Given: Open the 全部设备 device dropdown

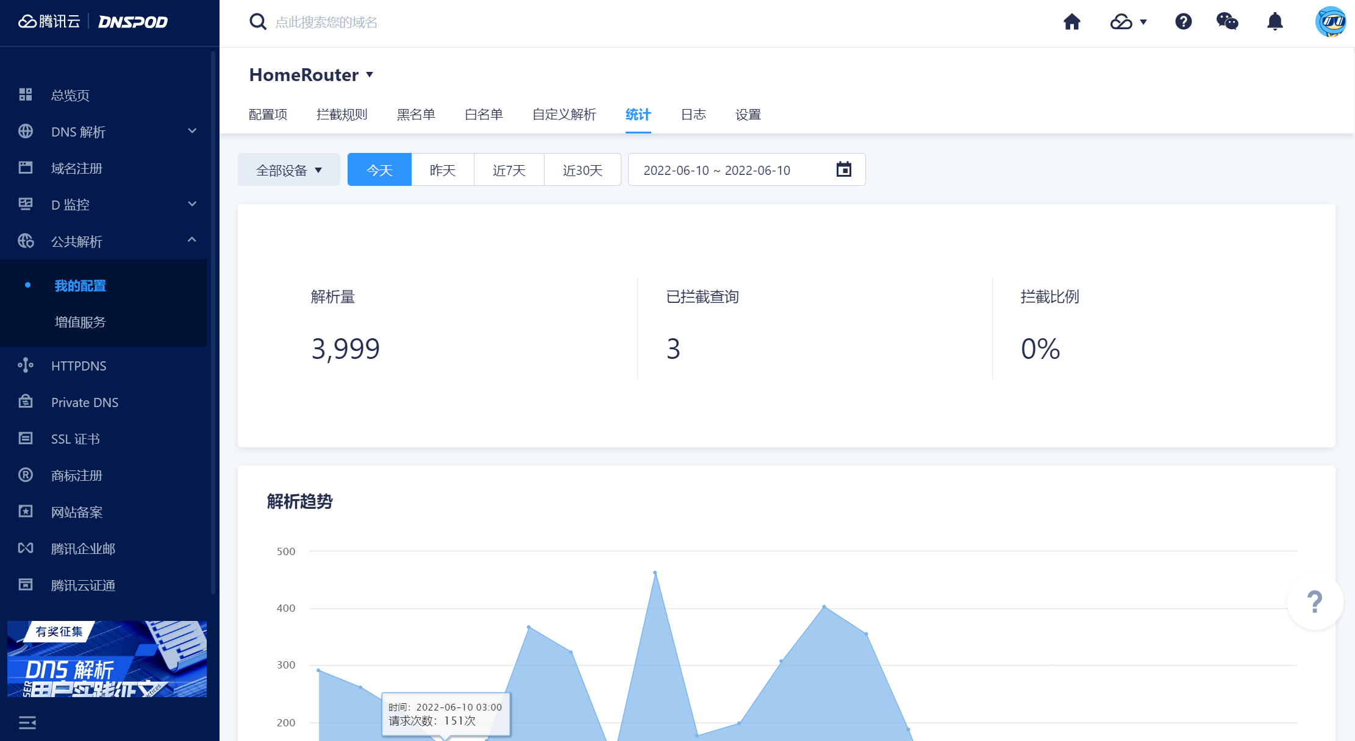Looking at the screenshot, I should (x=288, y=170).
